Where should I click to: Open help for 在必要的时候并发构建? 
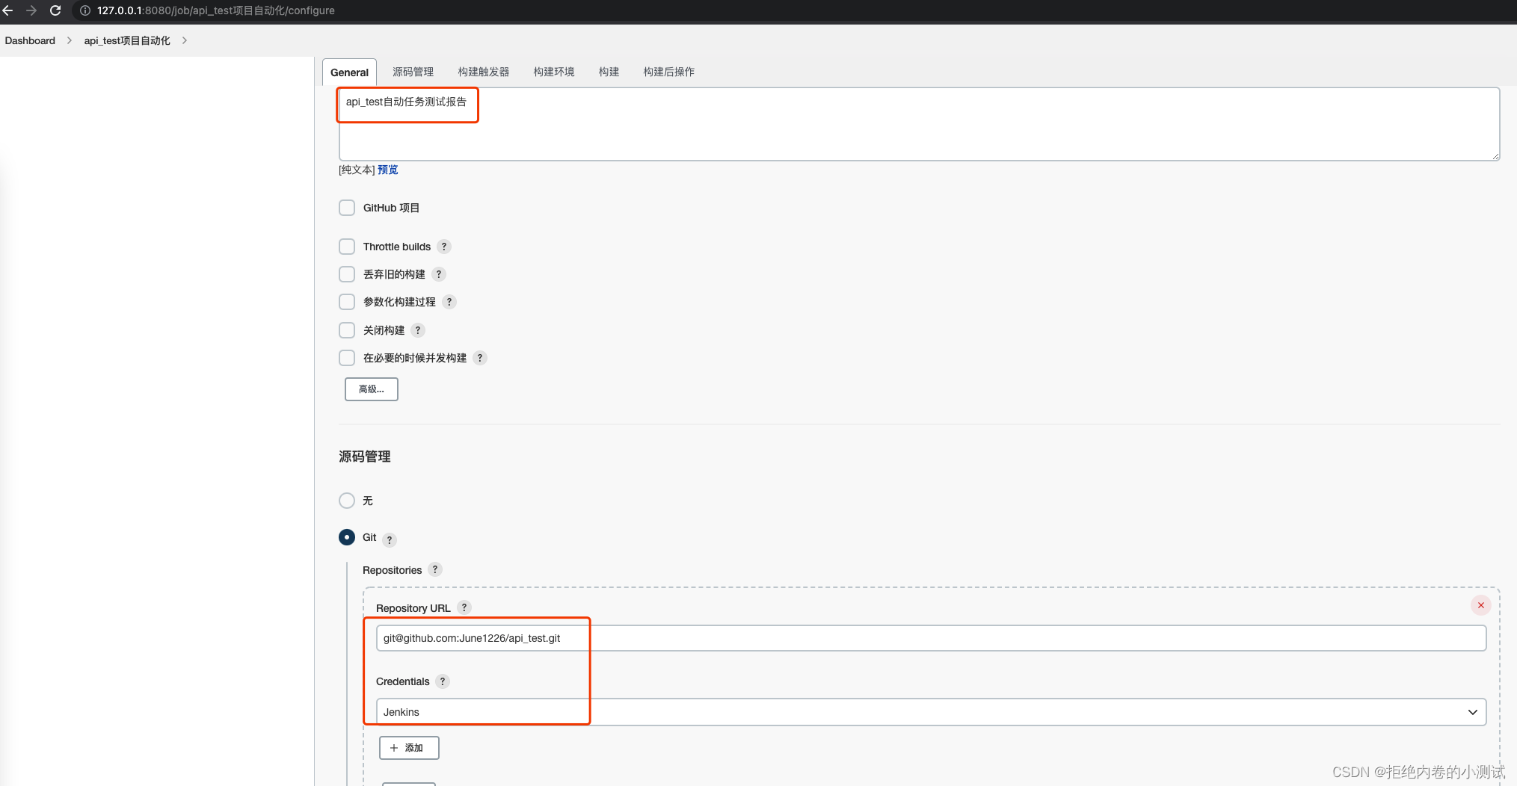pos(480,358)
